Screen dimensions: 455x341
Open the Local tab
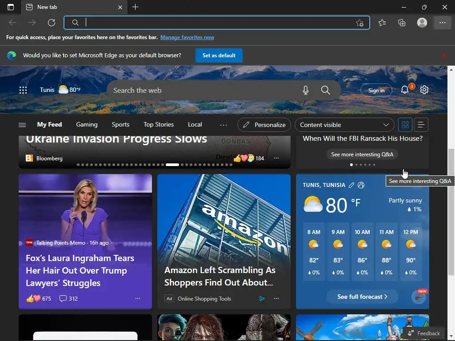point(195,124)
